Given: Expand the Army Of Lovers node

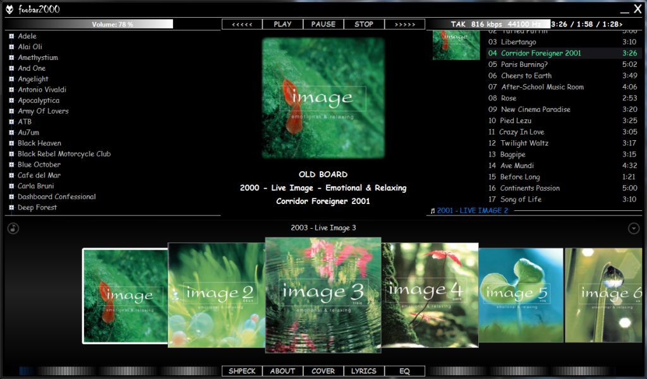Looking at the screenshot, I should [11, 111].
